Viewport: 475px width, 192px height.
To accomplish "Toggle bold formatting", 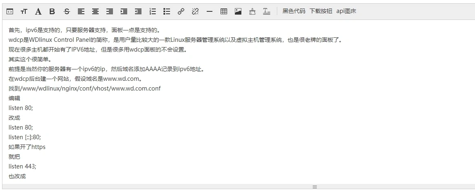I will pyautogui.click(x=52, y=12).
